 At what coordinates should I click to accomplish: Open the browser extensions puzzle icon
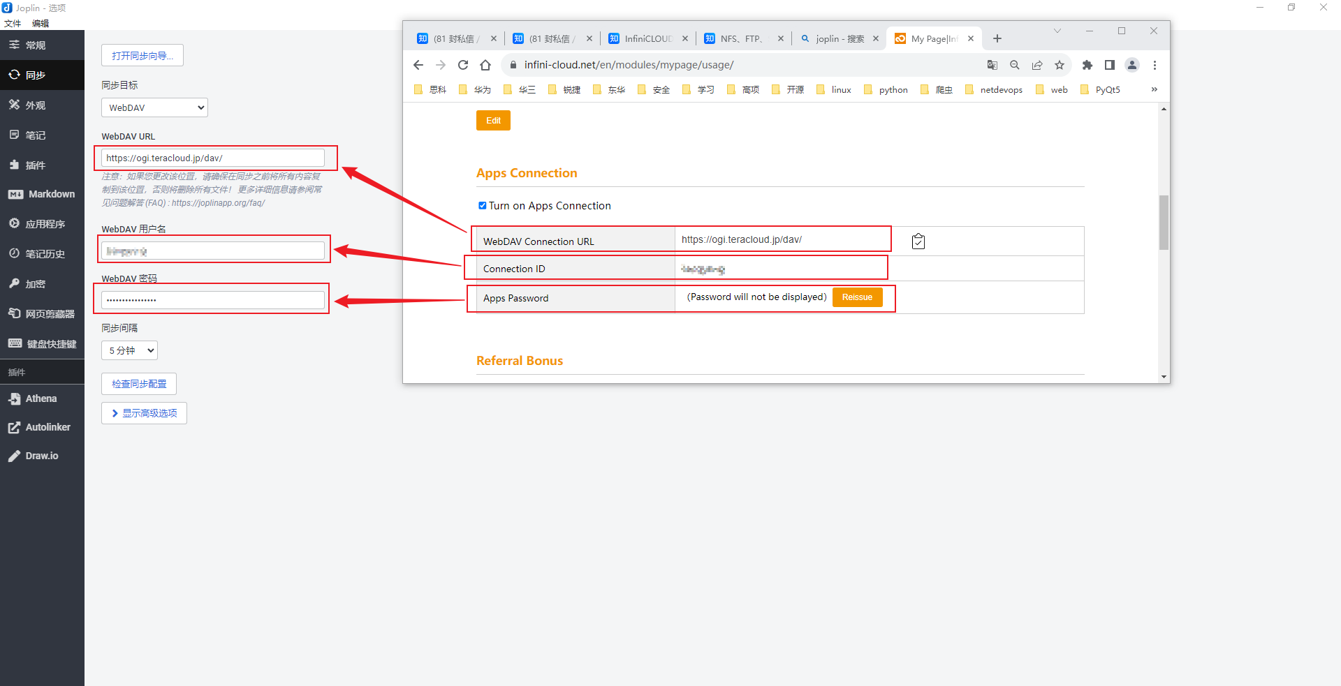[1087, 65]
